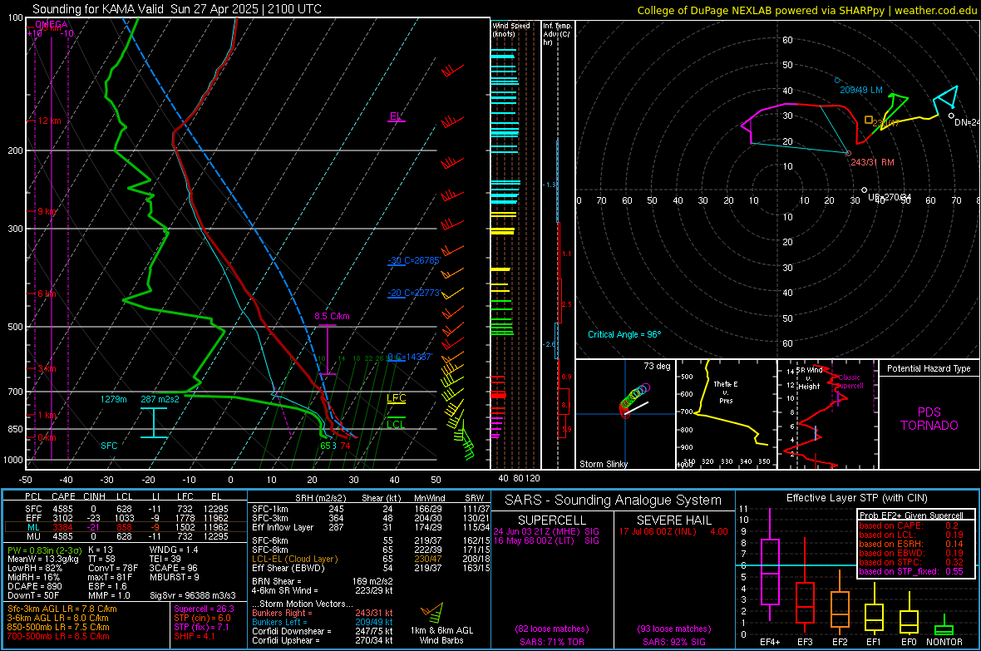Viewport: 981px width, 651px height.
Task: Click the based on STP_fixed: 0.55 row
Action: (911, 571)
